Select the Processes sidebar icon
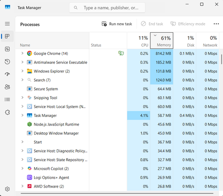Screen dimensions: 223x196 (7, 36)
